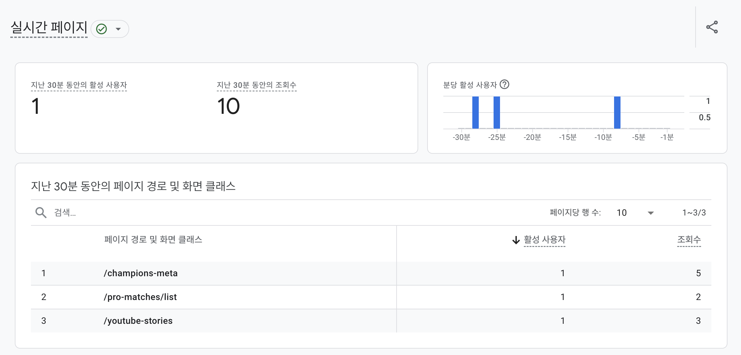Click the 지난 30분 동안의 활성 사용자 metric label
This screenshot has height=355, width=741.
point(79,85)
